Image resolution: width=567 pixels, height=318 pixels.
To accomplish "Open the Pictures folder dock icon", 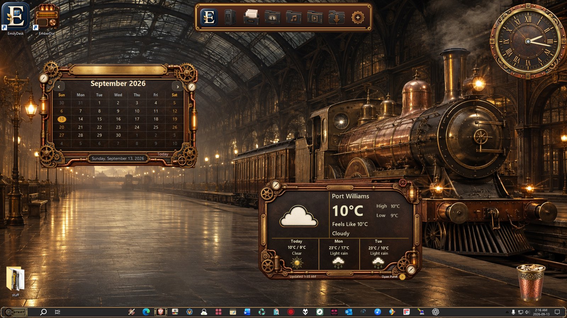I will coord(272,17).
